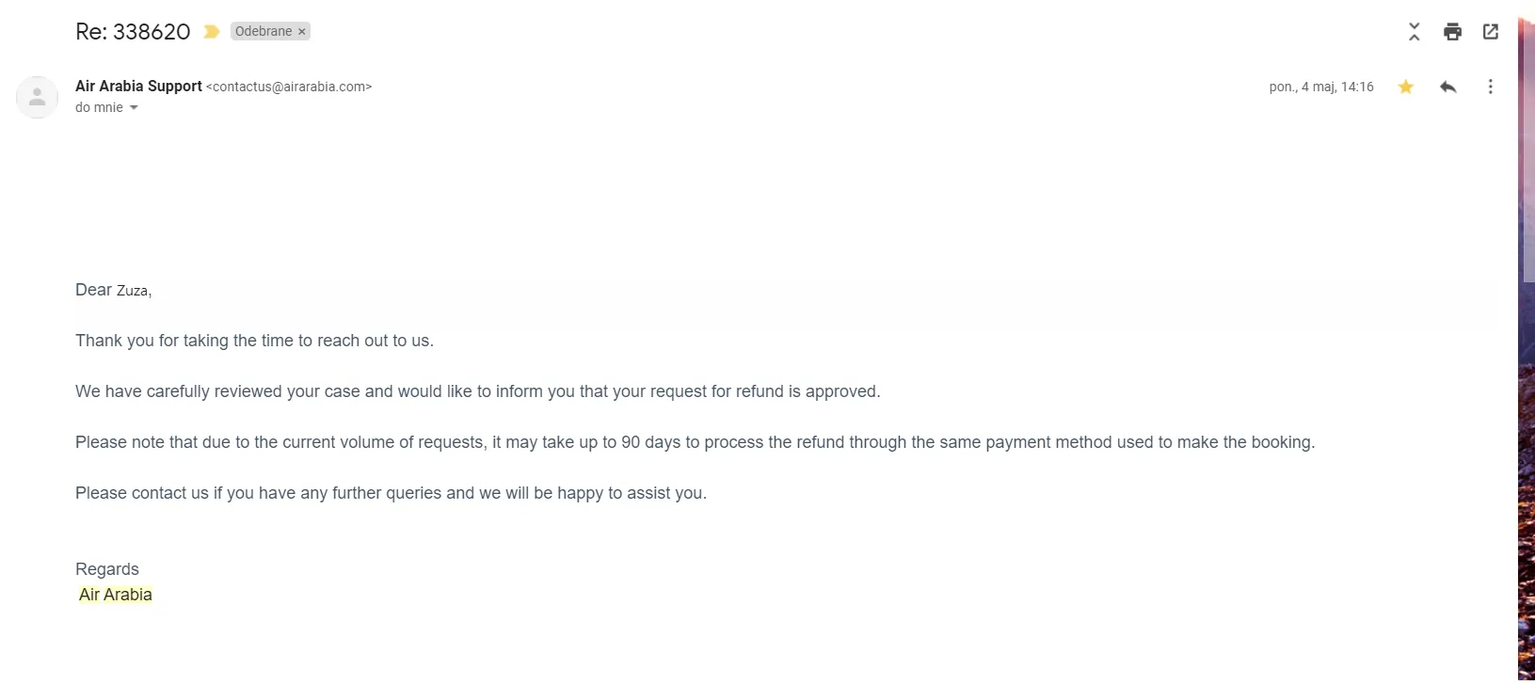Expand recipient details arrow next to "do mnie"
This screenshot has height=685, width=1535.
click(134, 108)
